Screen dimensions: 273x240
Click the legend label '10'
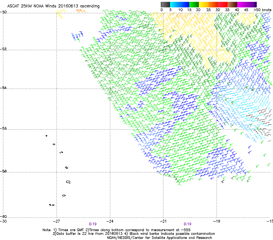pos(180,10)
